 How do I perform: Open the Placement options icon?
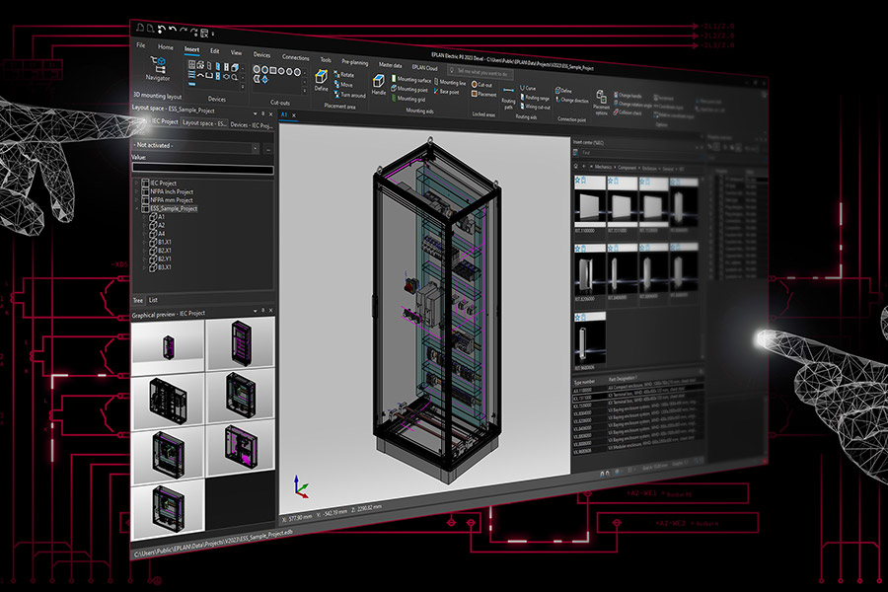pos(600,103)
